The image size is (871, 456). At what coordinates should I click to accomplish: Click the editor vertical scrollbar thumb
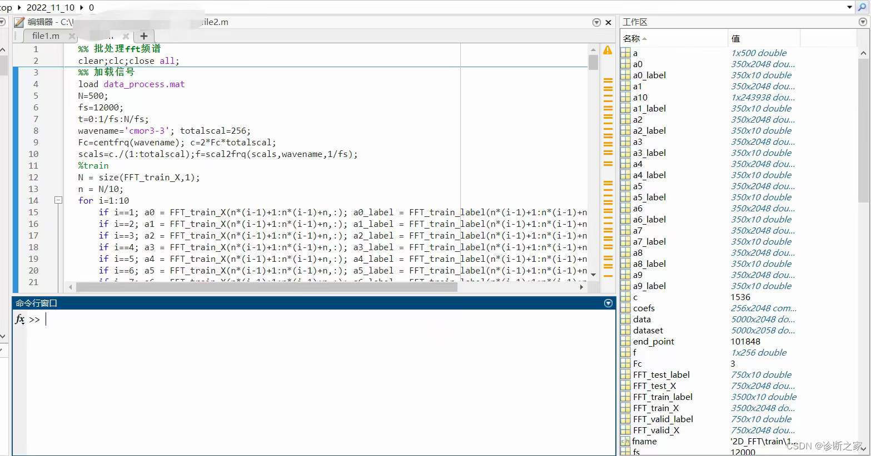[x=593, y=62]
